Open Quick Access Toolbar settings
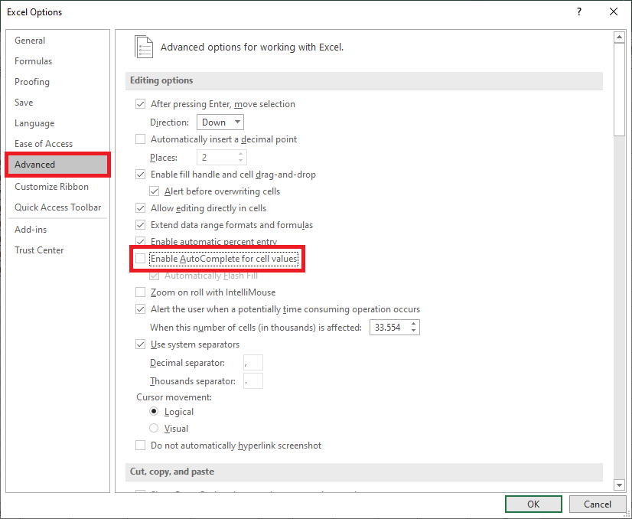 (57, 207)
